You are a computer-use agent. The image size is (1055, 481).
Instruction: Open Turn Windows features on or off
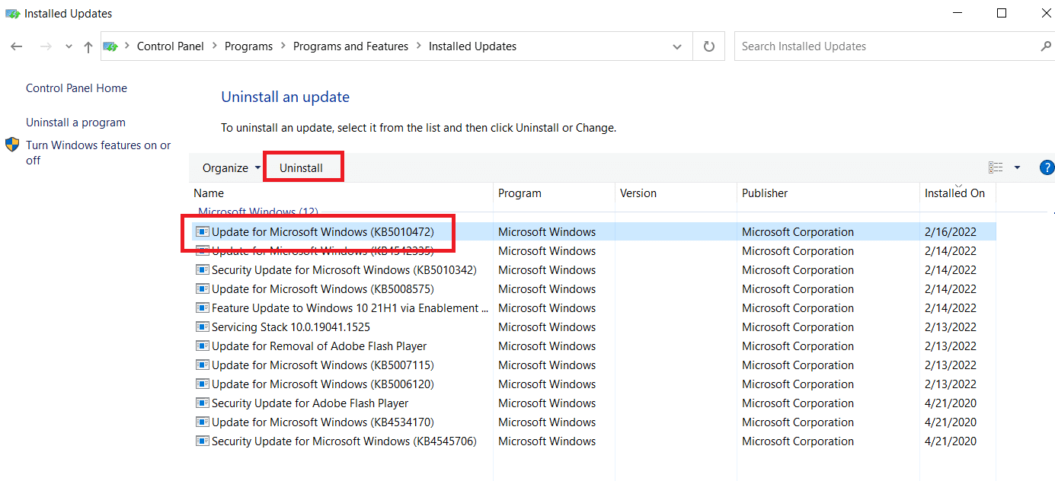pos(98,153)
